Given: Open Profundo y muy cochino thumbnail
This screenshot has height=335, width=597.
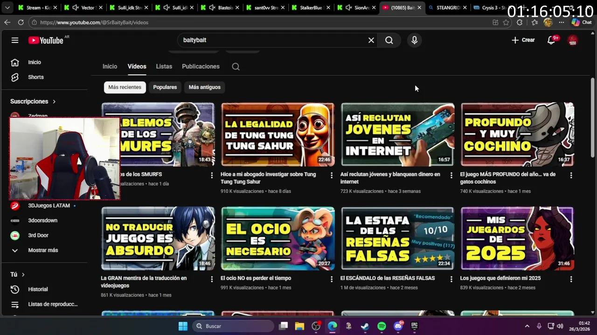Looking at the screenshot, I should click(x=517, y=134).
